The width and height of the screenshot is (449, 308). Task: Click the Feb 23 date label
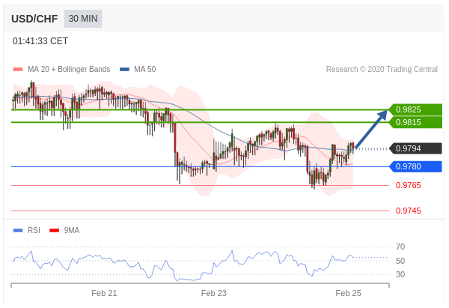point(213,293)
